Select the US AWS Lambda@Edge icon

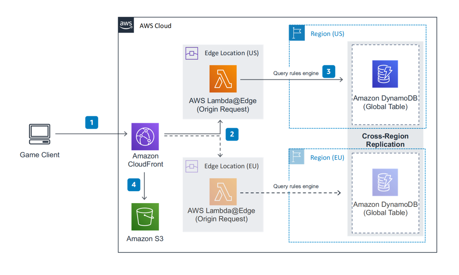point(223,79)
